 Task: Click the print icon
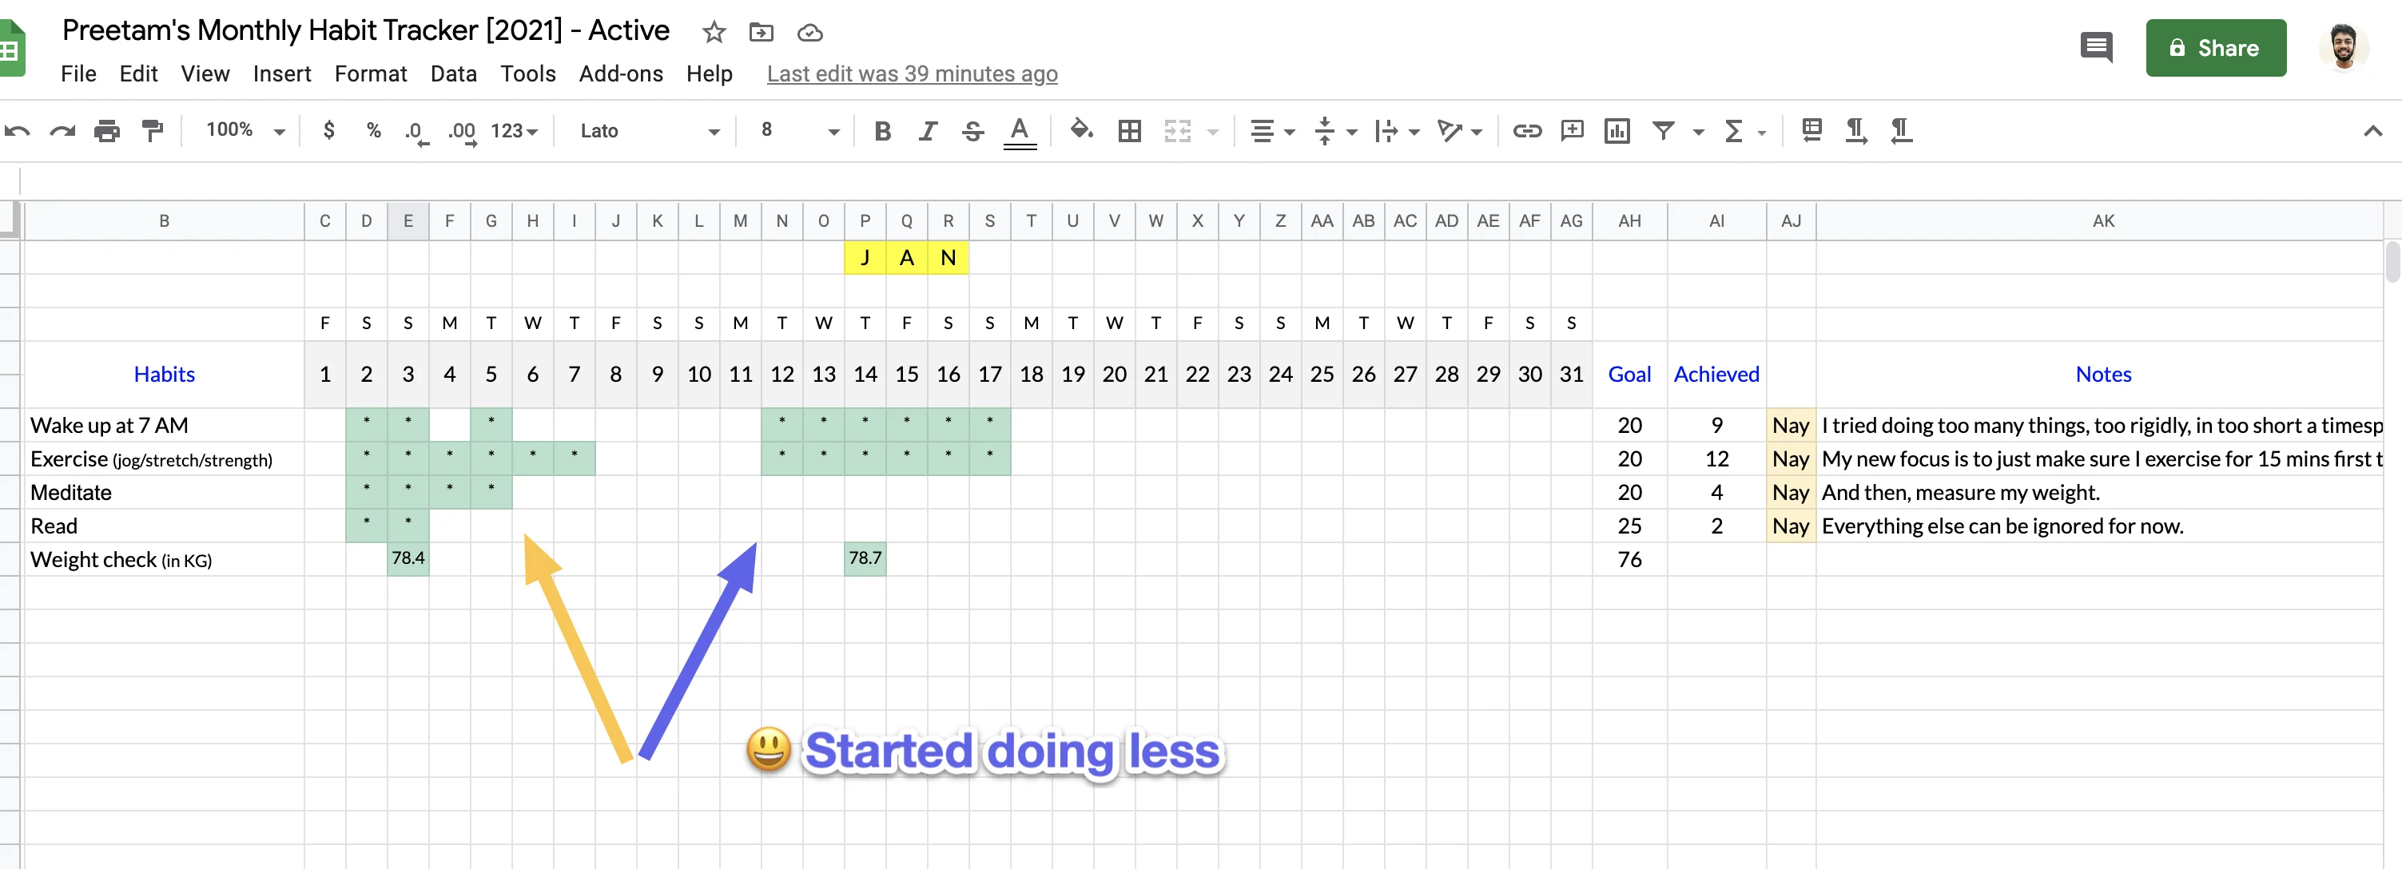tap(107, 130)
